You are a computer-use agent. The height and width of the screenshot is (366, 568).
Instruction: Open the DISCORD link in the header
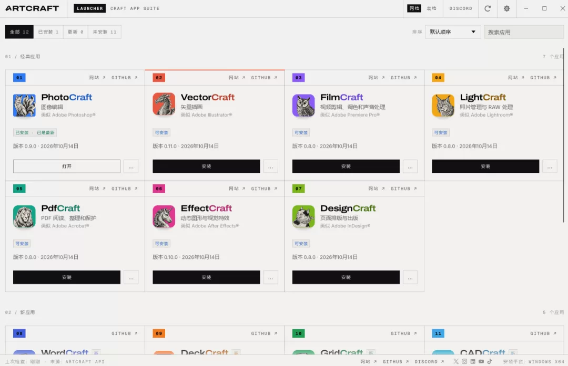coord(461,8)
